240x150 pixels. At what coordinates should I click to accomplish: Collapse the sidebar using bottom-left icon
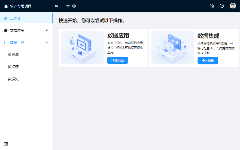(6, 144)
